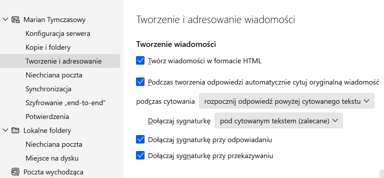The height and width of the screenshot is (178, 384).
Task: Open the Dołączaj sygnaturkę placement dropdown
Action: click(279, 121)
